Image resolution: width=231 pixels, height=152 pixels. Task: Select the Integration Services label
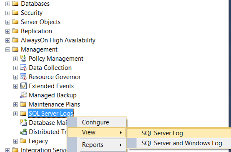click(x=44, y=150)
